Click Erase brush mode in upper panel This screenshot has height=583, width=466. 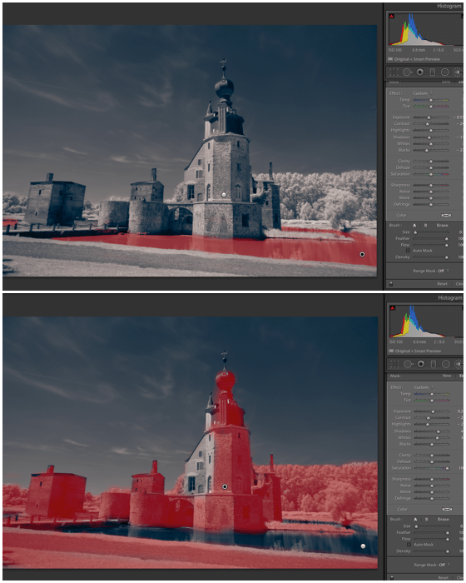point(442,226)
